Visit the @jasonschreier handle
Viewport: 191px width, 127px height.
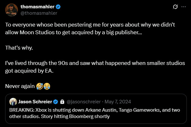tap(84, 102)
